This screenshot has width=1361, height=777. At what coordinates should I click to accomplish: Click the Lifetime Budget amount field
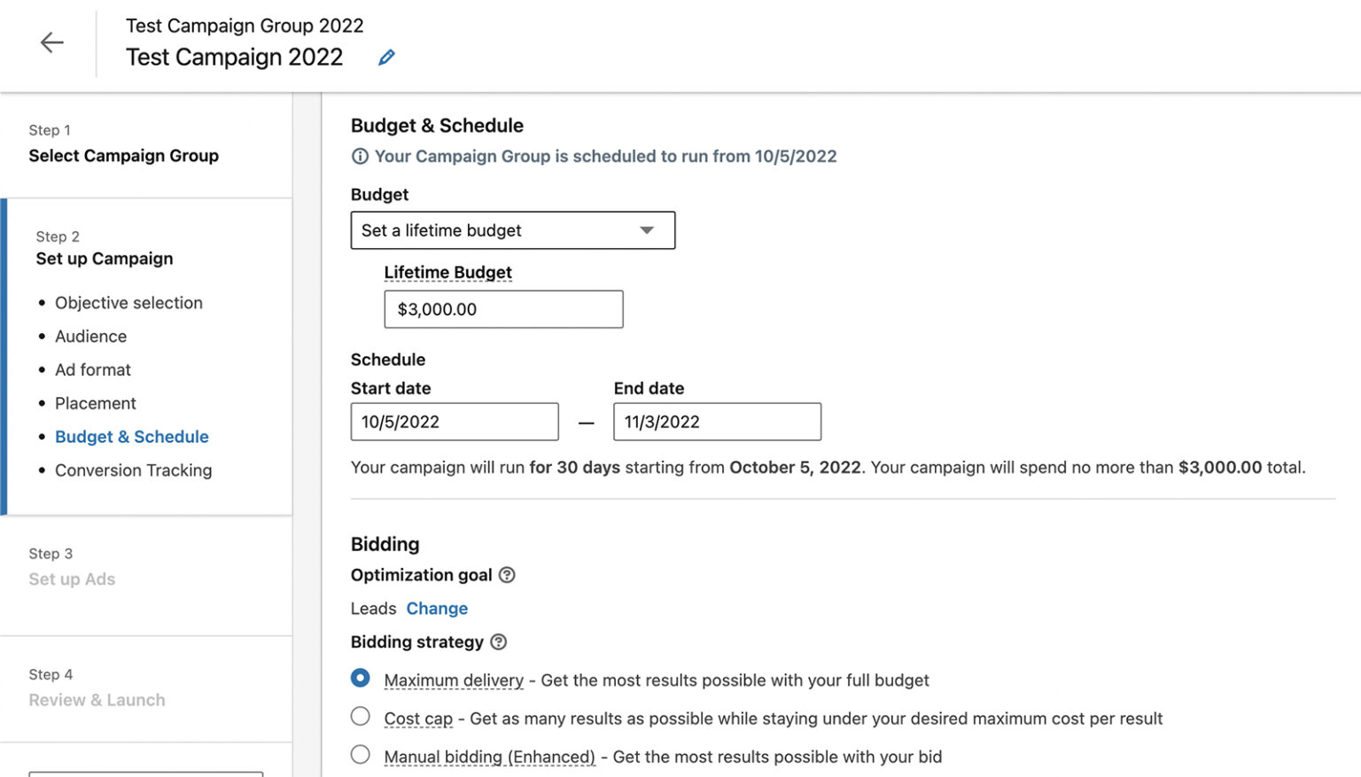click(x=503, y=309)
